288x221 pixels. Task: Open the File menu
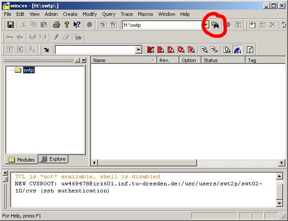[x=8, y=14]
